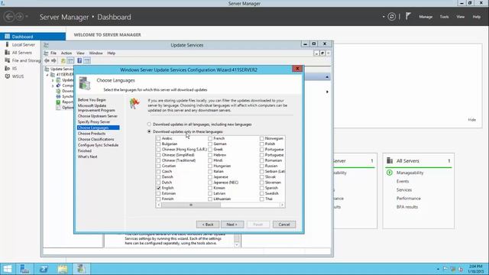Show hidden system tray icons arrow
The width and height of the screenshot is (489, 275).
pos(438,269)
